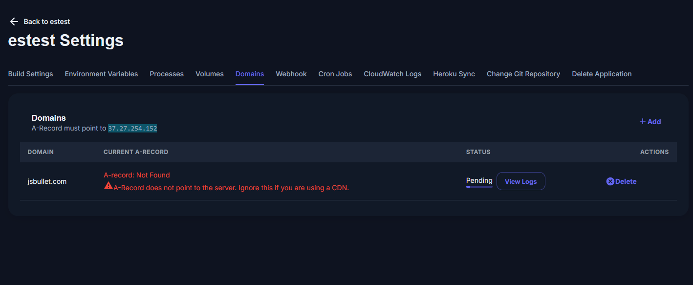693x285 pixels.
Task: Click the warning triangle next to A-Record message
Action: (108, 186)
